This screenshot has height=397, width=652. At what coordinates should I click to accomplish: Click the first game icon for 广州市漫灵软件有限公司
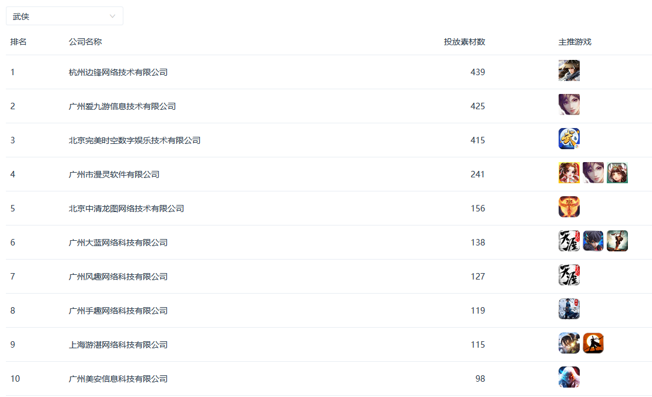click(569, 173)
